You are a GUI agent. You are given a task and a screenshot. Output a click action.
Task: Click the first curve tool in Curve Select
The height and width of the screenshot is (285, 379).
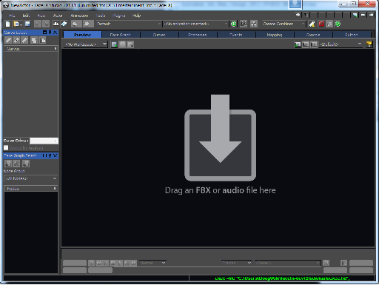point(8,40)
